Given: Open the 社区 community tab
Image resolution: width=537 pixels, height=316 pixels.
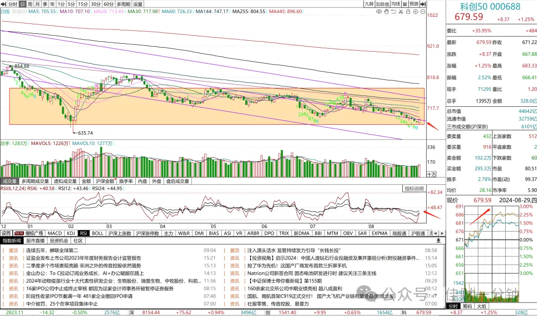Looking at the screenshot, I should click(78, 240).
